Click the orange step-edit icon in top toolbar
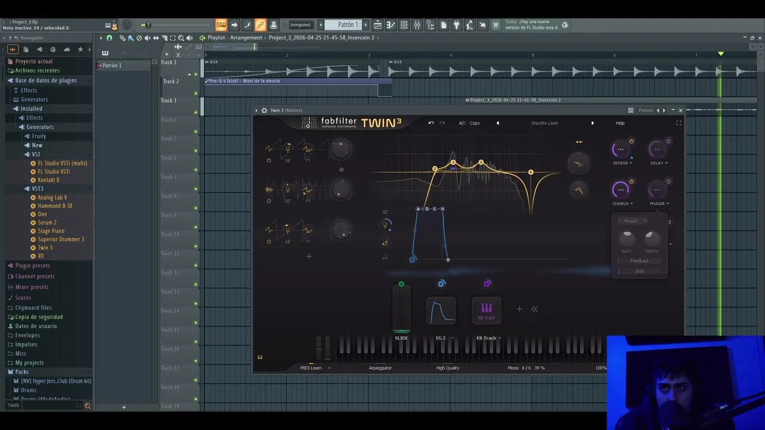 (221, 25)
